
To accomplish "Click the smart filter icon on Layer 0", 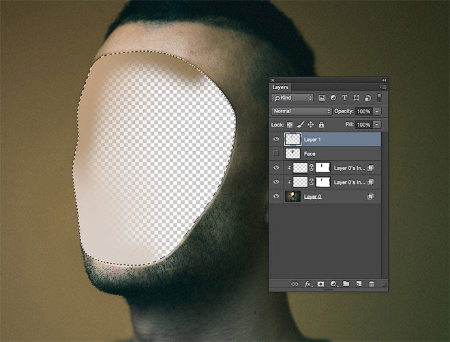I will 370,196.
